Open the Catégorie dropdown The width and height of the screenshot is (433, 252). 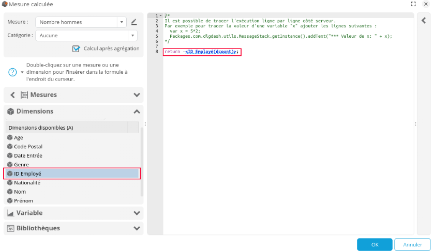[x=132, y=36]
